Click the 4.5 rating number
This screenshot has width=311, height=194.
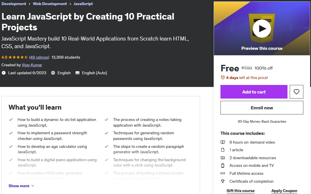(4, 57)
